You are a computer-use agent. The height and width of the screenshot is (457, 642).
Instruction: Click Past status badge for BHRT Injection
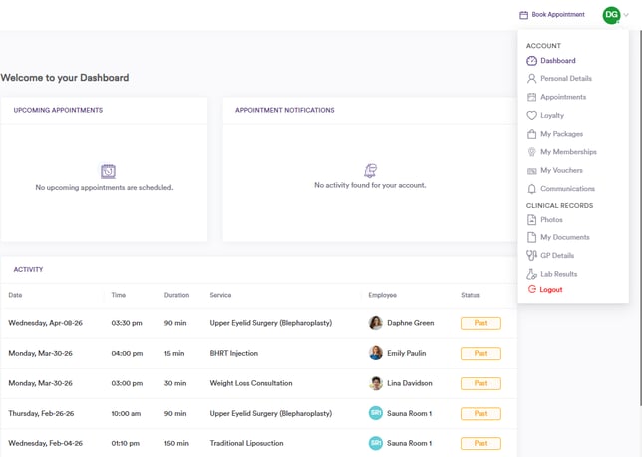[x=481, y=353]
